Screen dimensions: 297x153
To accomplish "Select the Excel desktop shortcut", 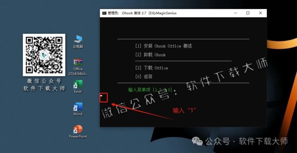I will [x=78, y=87].
